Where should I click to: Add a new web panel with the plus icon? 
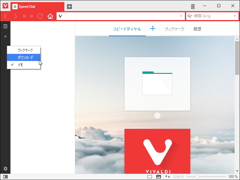tap(5, 36)
